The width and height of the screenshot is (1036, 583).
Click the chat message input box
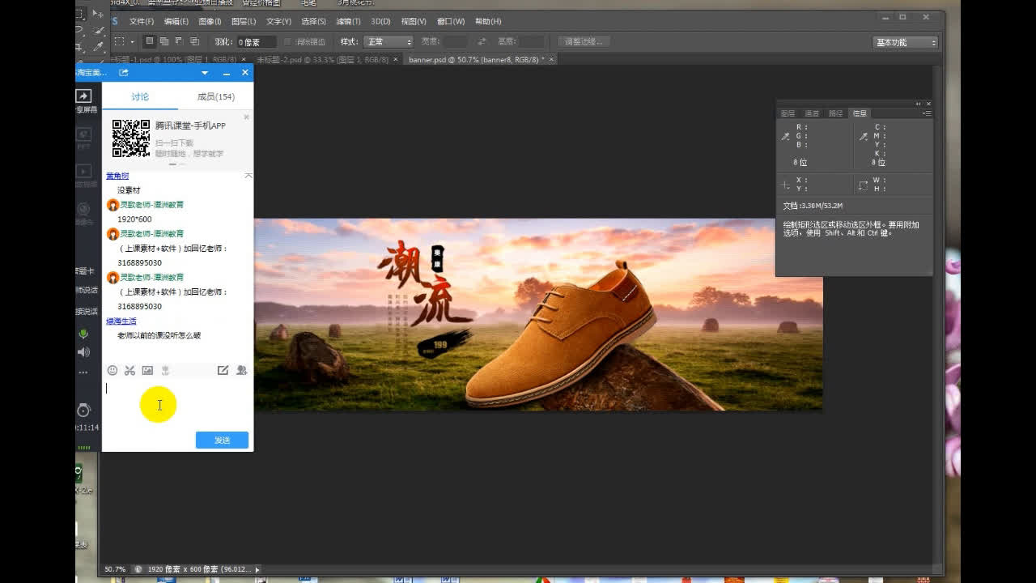(177, 403)
